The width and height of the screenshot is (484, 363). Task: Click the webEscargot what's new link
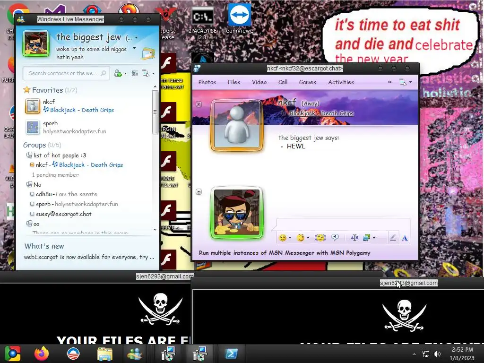[89, 257]
